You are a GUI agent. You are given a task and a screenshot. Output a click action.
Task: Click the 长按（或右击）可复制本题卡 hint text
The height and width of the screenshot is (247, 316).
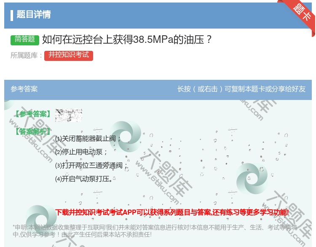pyautogui.click(x=241, y=89)
